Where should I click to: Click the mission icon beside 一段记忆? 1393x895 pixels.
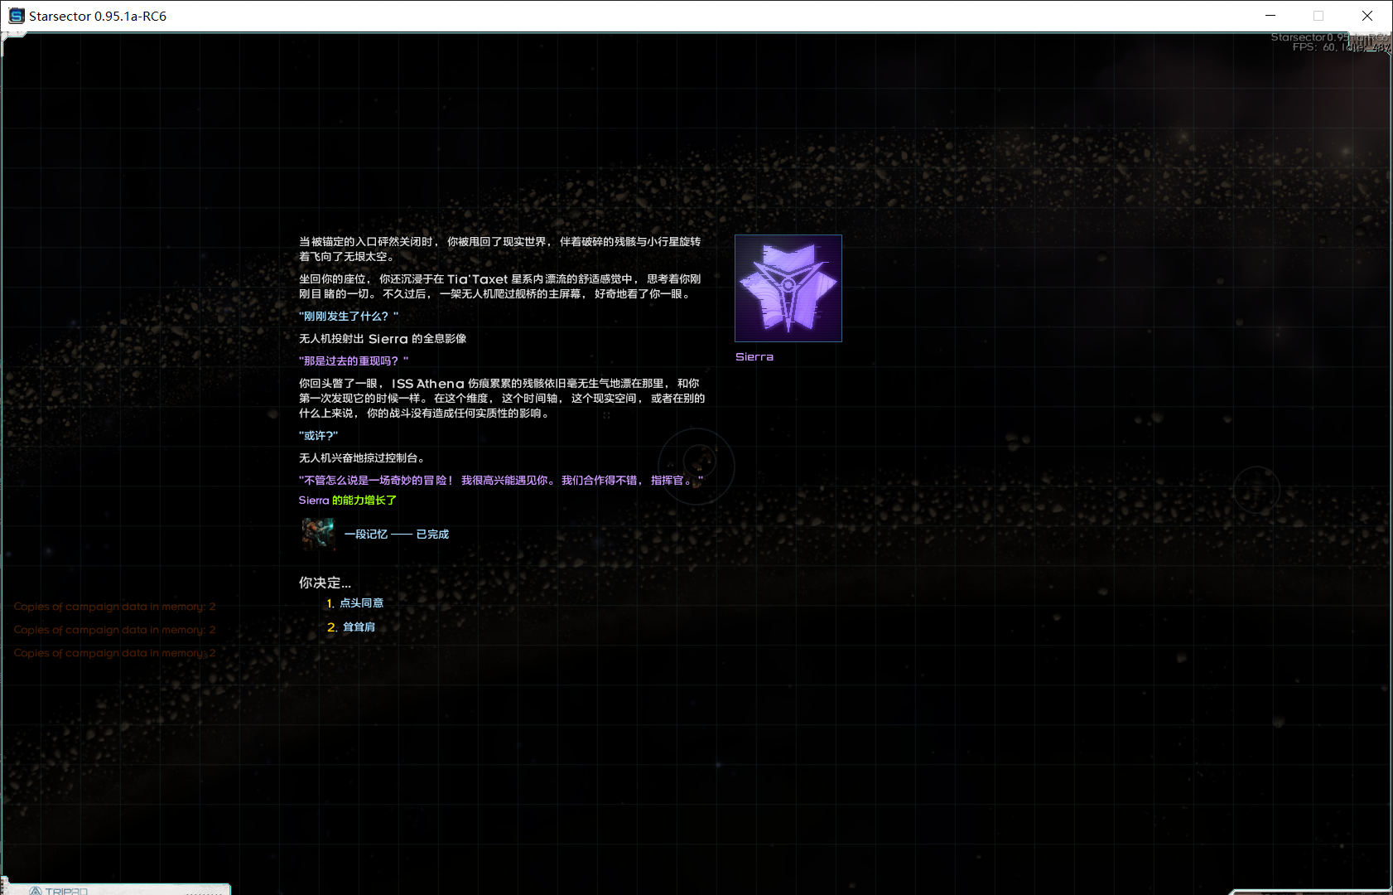pyautogui.click(x=318, y=534)
